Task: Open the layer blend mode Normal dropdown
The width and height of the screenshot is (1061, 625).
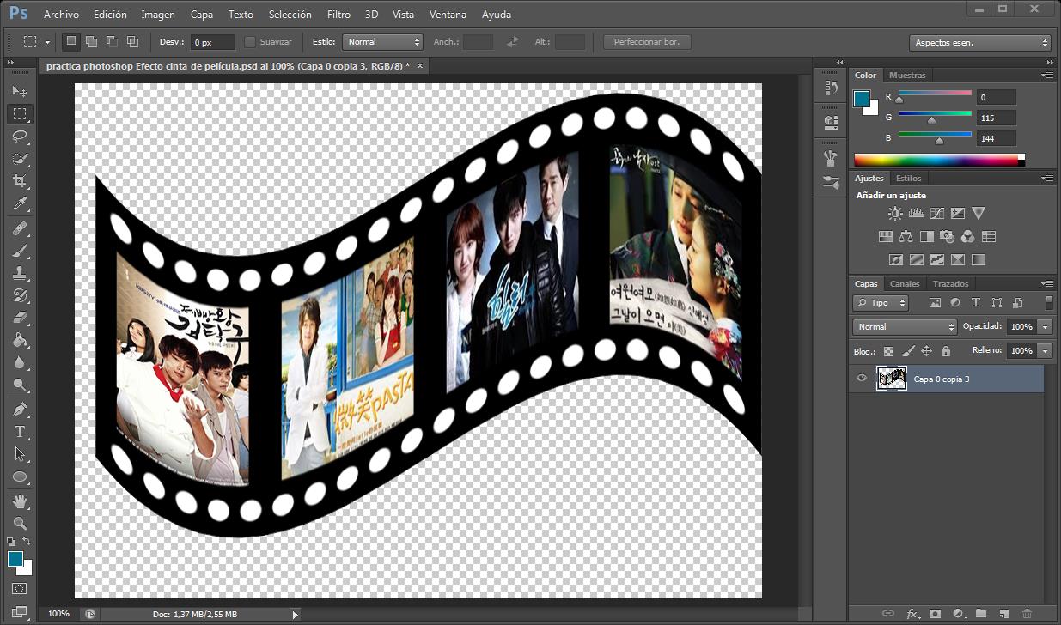Action: tap(905, 327)
